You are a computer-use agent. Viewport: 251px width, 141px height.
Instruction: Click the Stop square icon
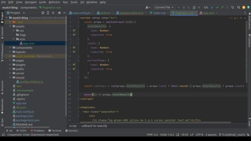pyautogui.click(x=199, y=7)
